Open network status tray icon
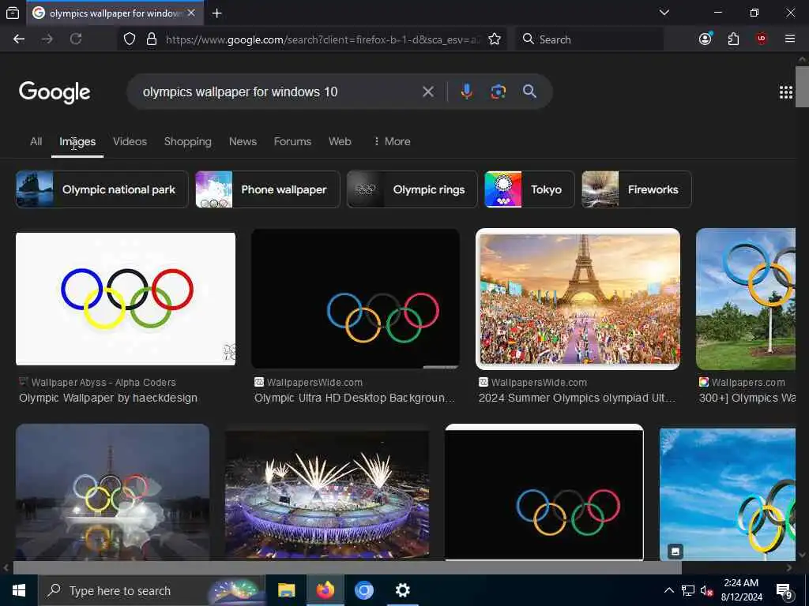The height and width of the screenshot is (606, 809). coord(688,590)
